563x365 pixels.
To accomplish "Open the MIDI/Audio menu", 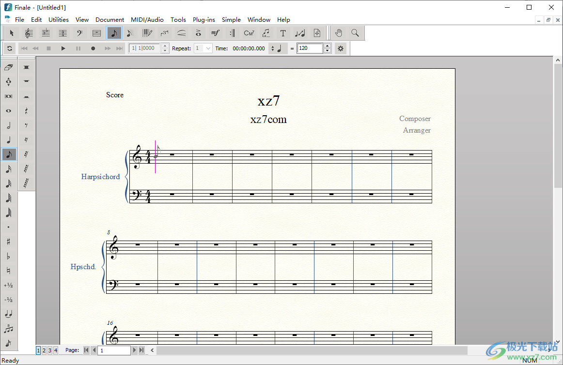I will [x=147, y=20].
